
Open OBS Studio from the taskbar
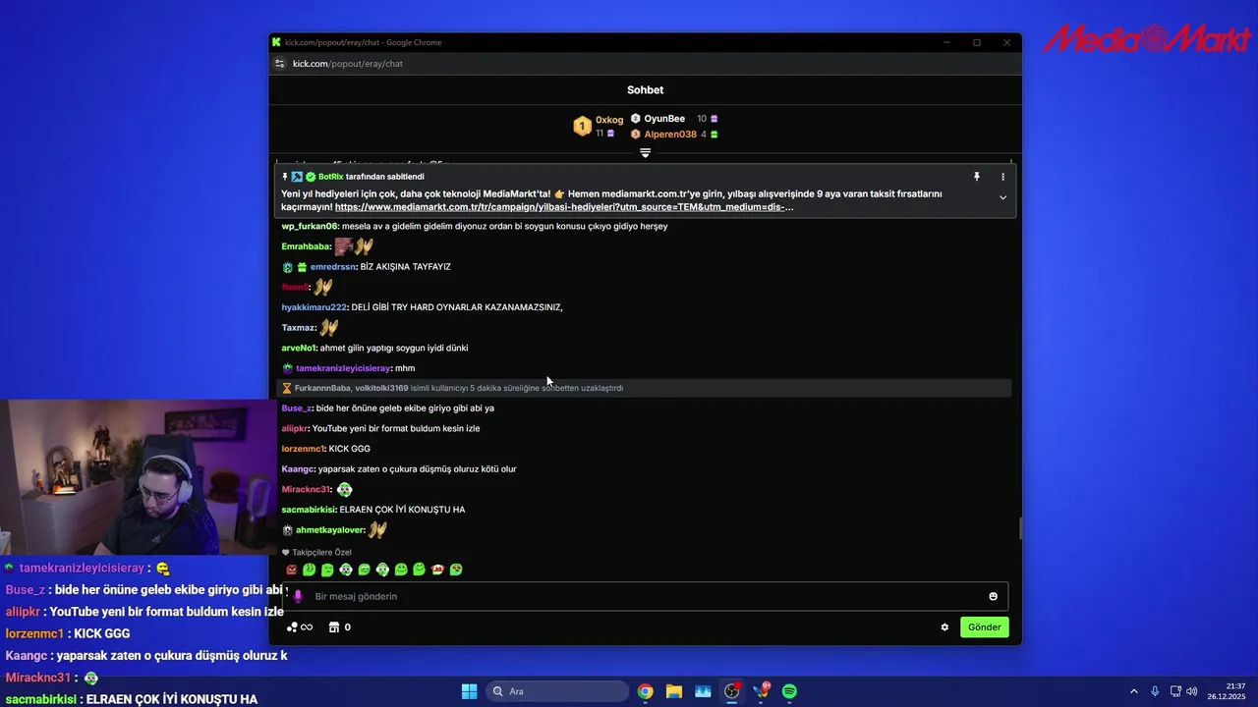tap(731, 691)
